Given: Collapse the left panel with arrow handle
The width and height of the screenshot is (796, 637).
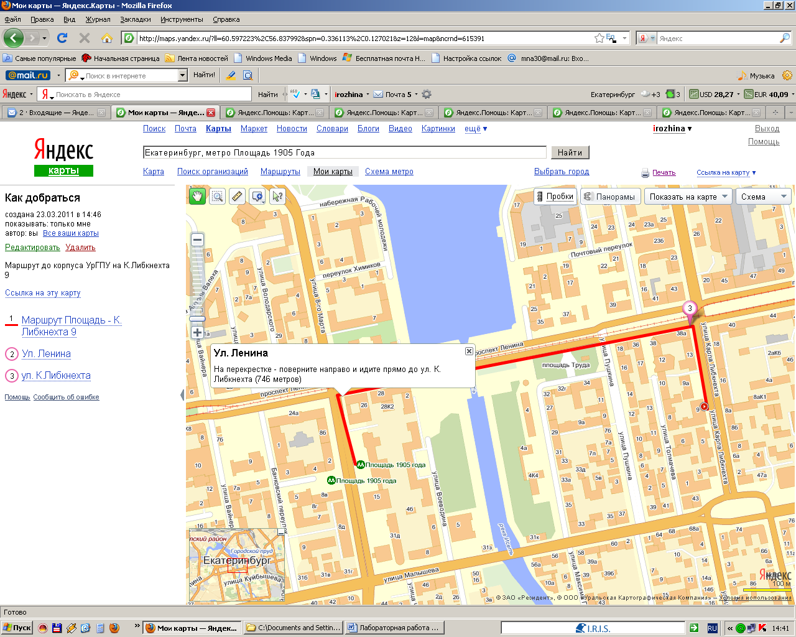Looking at the screenshot, I should pos(182,394).
